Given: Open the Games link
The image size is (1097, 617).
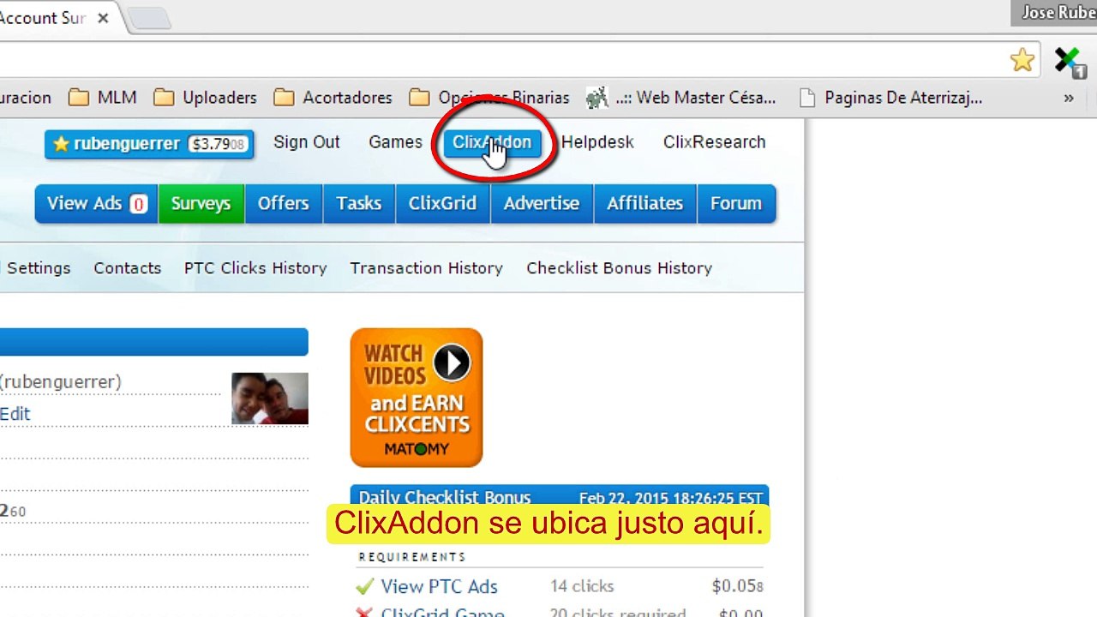Looking at the screenshot, I should tap(395, 142).
